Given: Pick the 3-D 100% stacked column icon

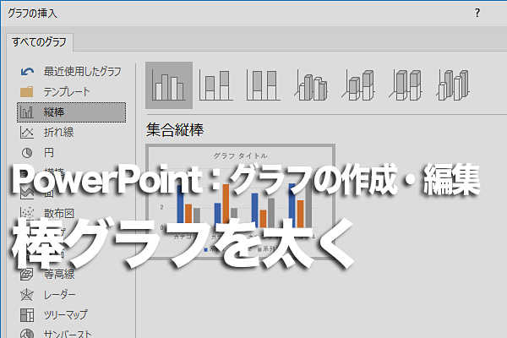Looking at the screenshot, I should click(406, 85).
